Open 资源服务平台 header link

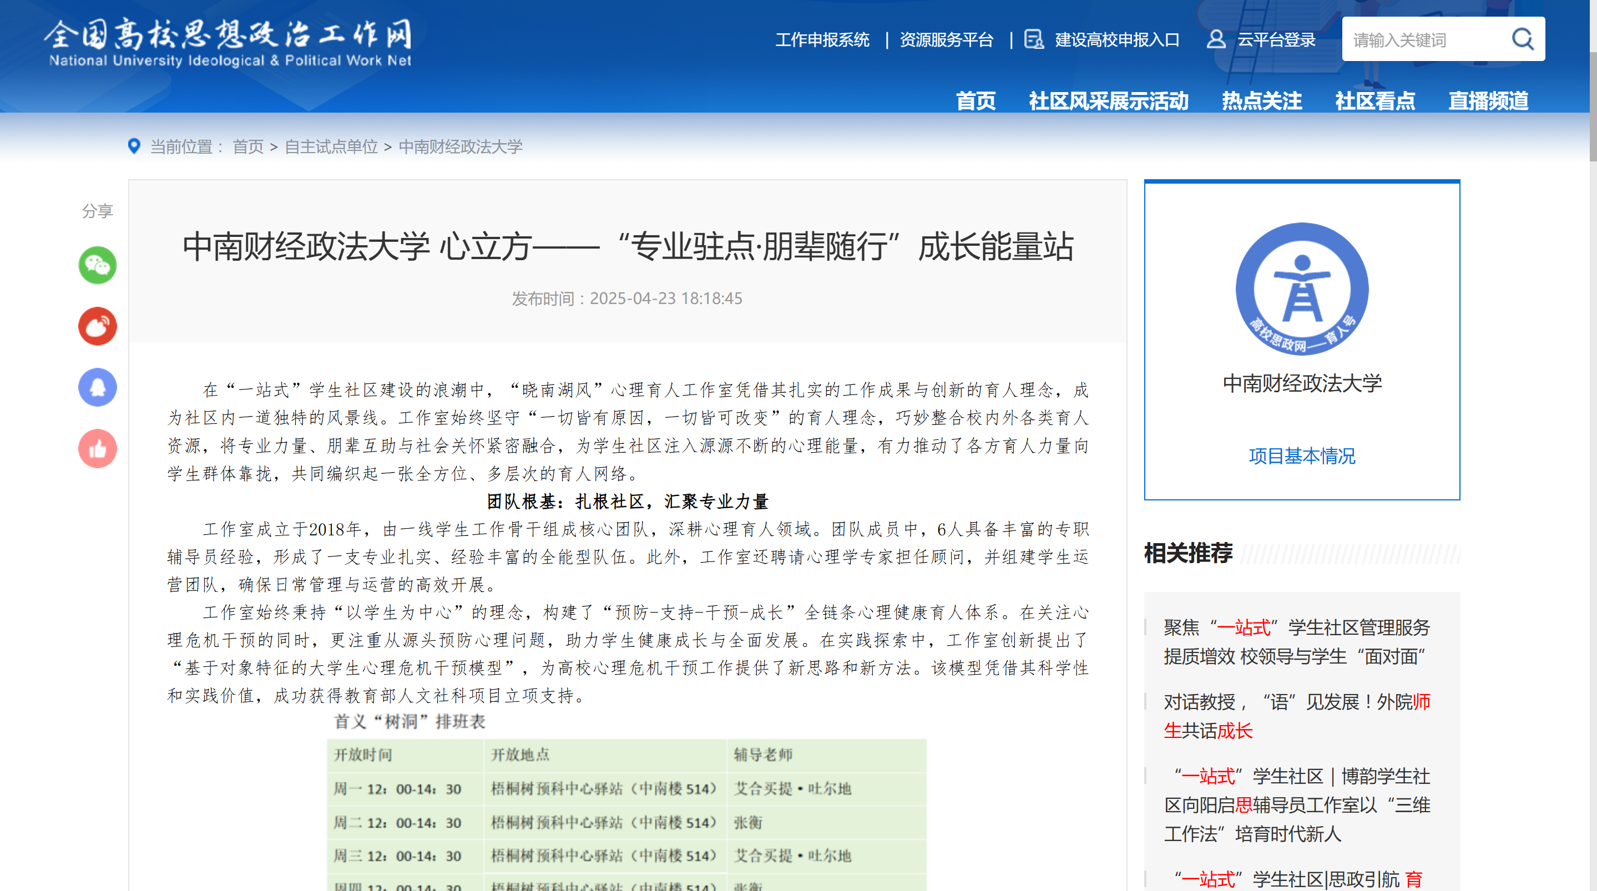click(946, 40)
